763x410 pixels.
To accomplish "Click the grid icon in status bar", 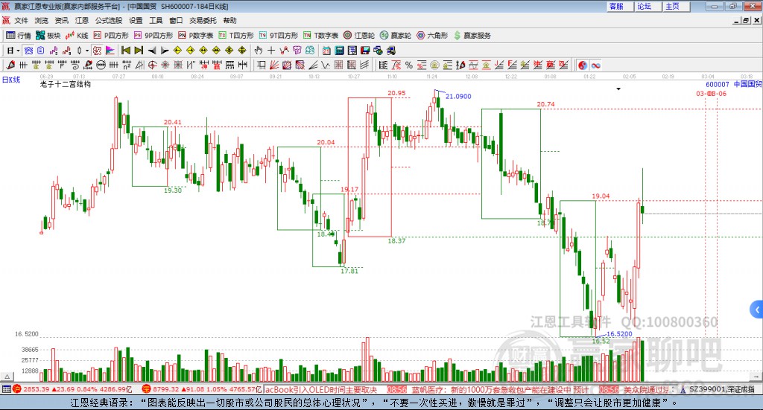I will tap(6, 389).
